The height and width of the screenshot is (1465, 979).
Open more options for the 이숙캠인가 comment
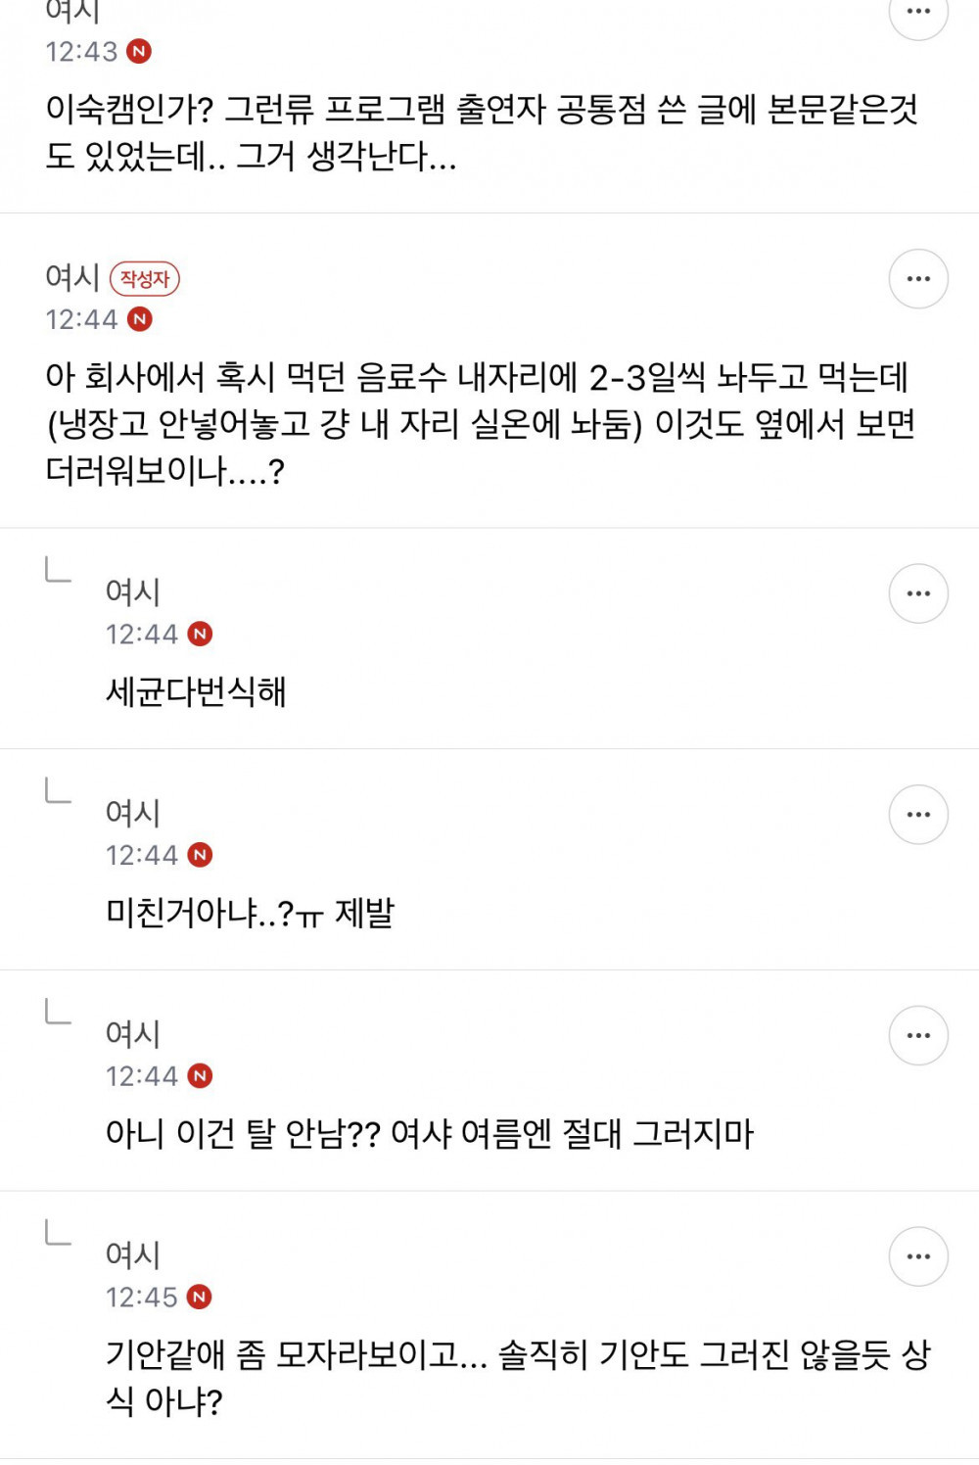click(917, 14)
